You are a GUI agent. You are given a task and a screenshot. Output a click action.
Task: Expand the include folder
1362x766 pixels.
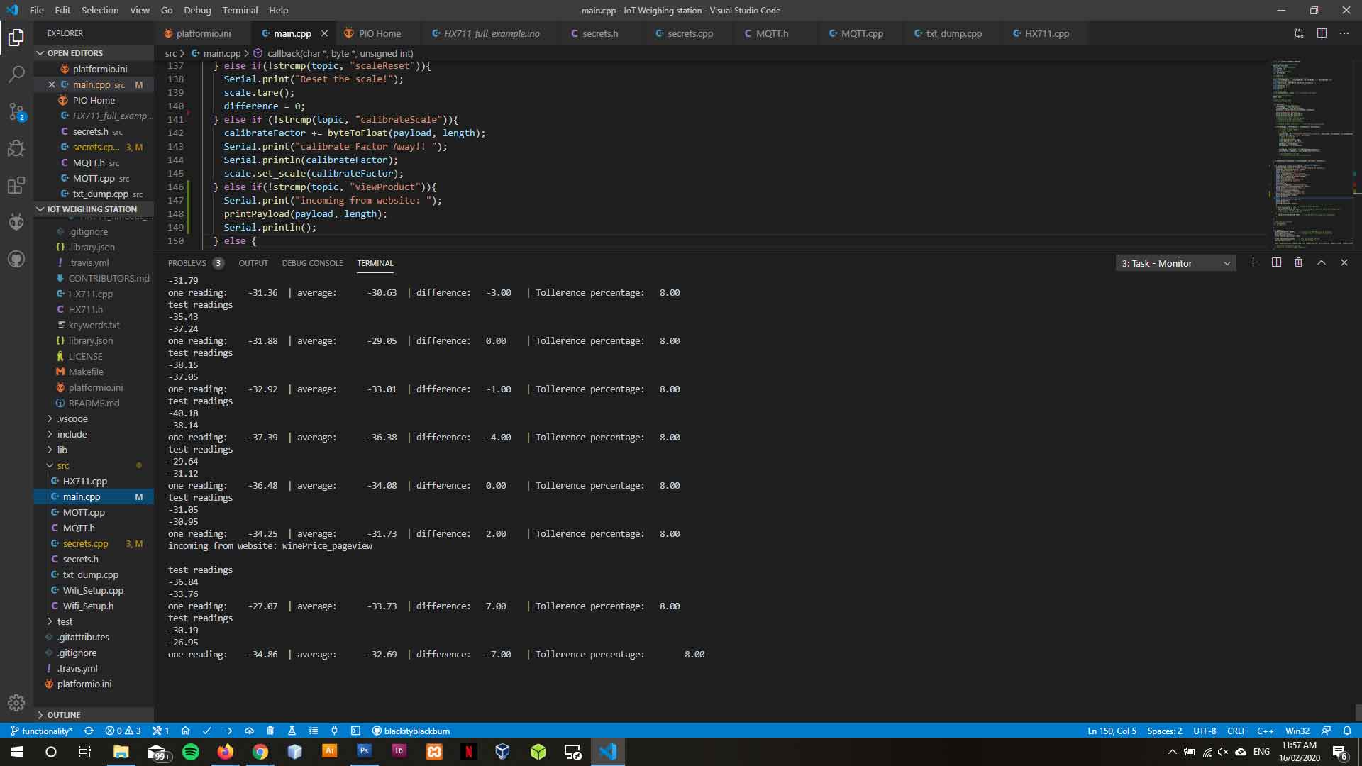point(72,434)
